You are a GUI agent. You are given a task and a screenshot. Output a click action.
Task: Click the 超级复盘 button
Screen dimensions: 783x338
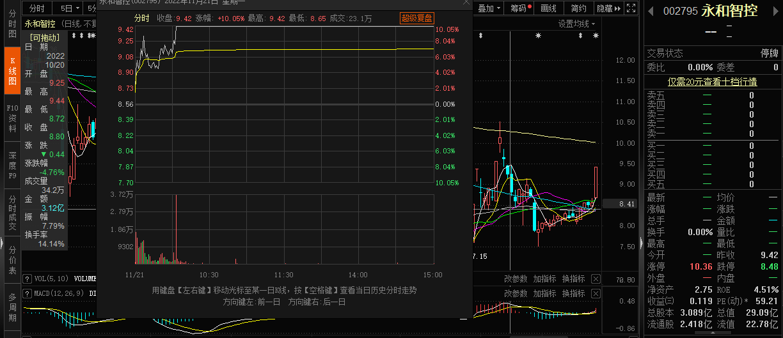point(416,19)
